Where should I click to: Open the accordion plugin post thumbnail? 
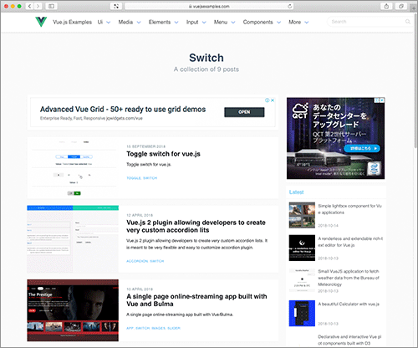click(73, 239)
